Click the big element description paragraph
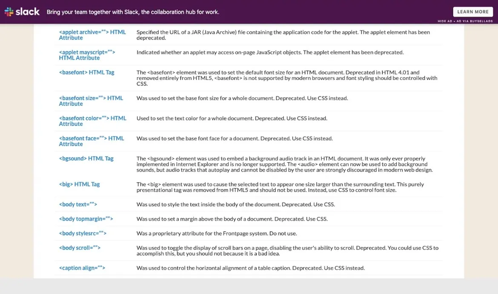The height and width of the screenshot is (294, 498). coord(280,187)
